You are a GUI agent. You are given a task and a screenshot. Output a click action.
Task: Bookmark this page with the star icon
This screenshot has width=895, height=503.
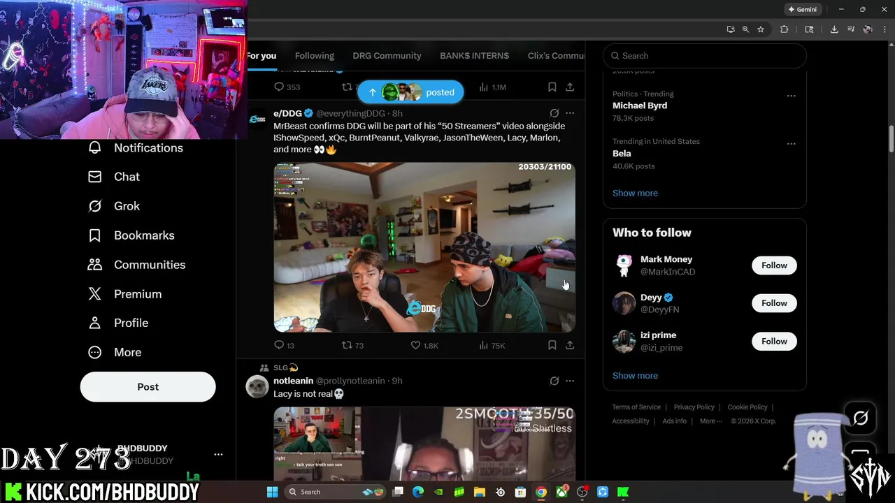pyautogui.click(x=761, y=29)
